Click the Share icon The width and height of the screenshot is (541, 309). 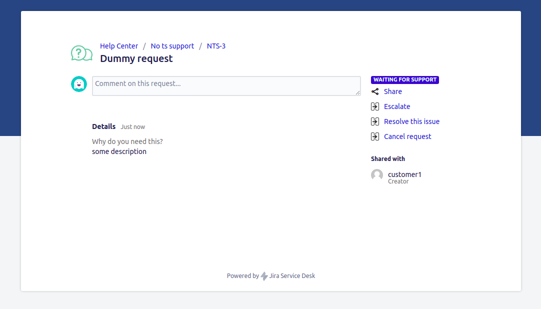click(375, 91)
